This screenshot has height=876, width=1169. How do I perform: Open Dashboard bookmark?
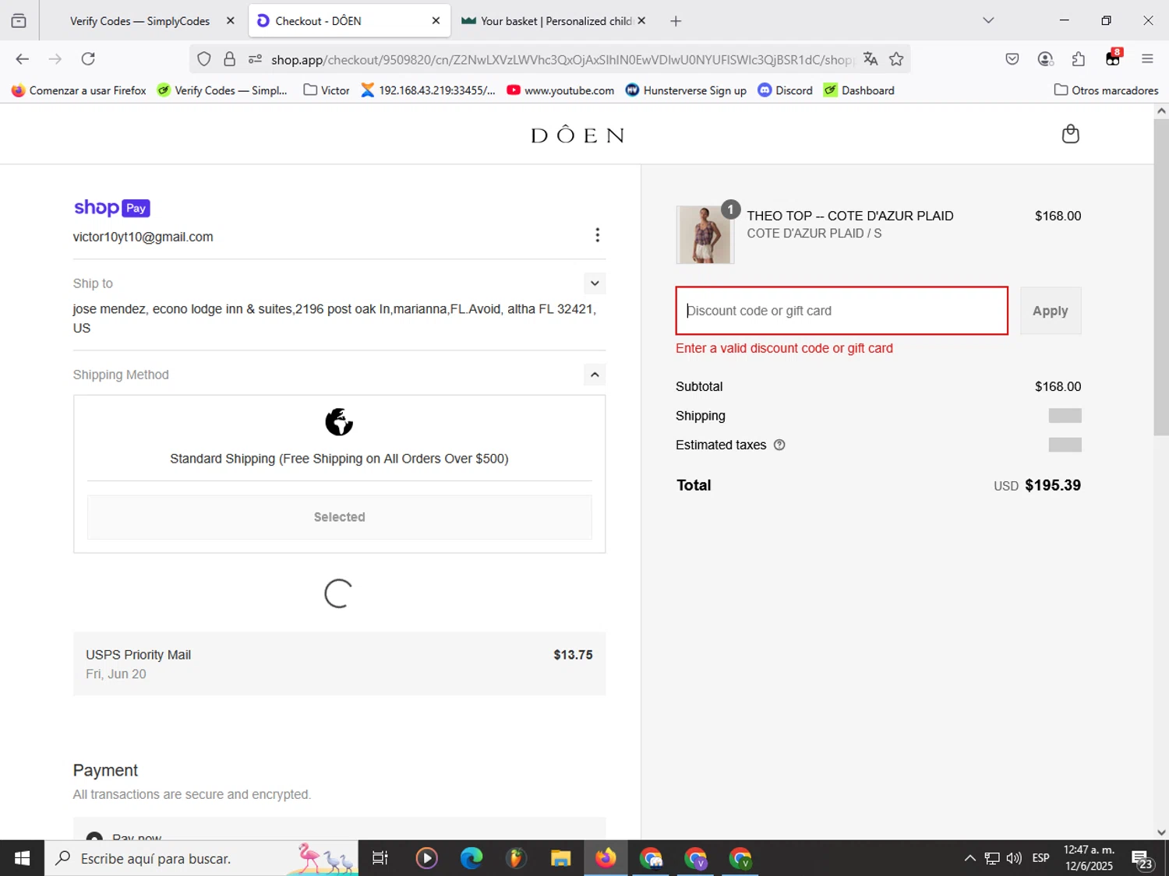point(860,90)
